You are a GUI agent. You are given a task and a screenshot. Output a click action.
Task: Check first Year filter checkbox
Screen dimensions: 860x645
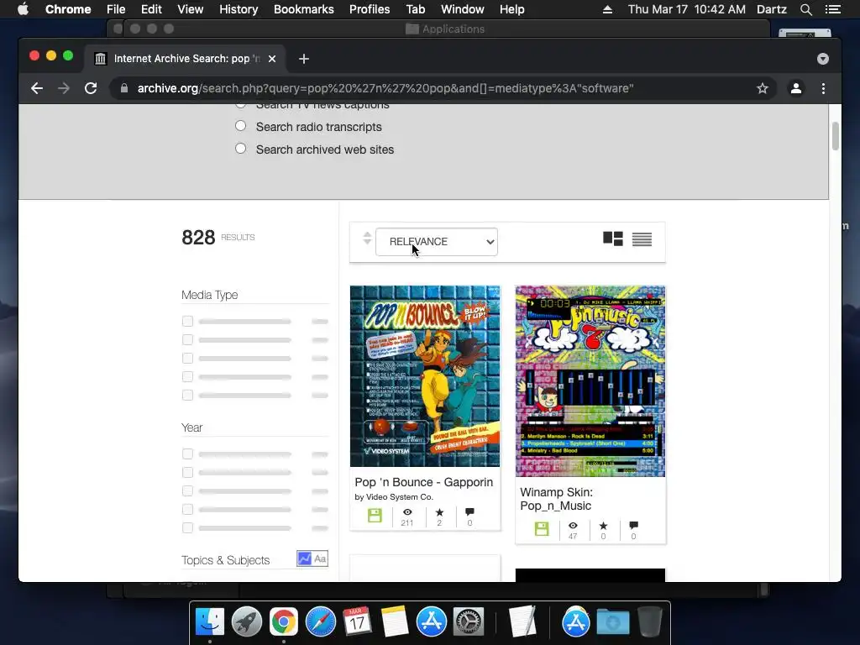coord(187,454)
